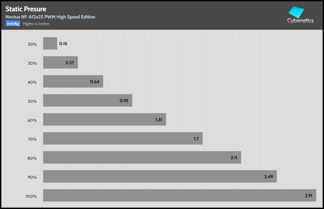Click the Static Presure chart title
The width and height of the screenshot is (324, 209).
(x=26, y=9)
